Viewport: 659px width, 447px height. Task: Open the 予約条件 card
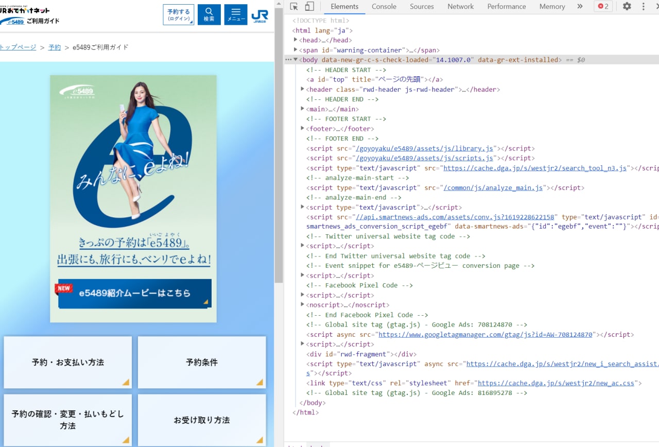(202, 363)
